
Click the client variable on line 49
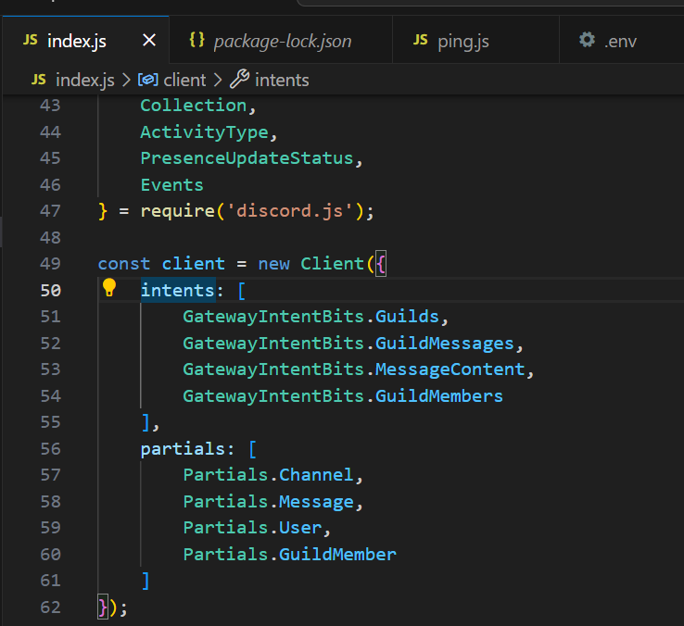coord(194,264)
